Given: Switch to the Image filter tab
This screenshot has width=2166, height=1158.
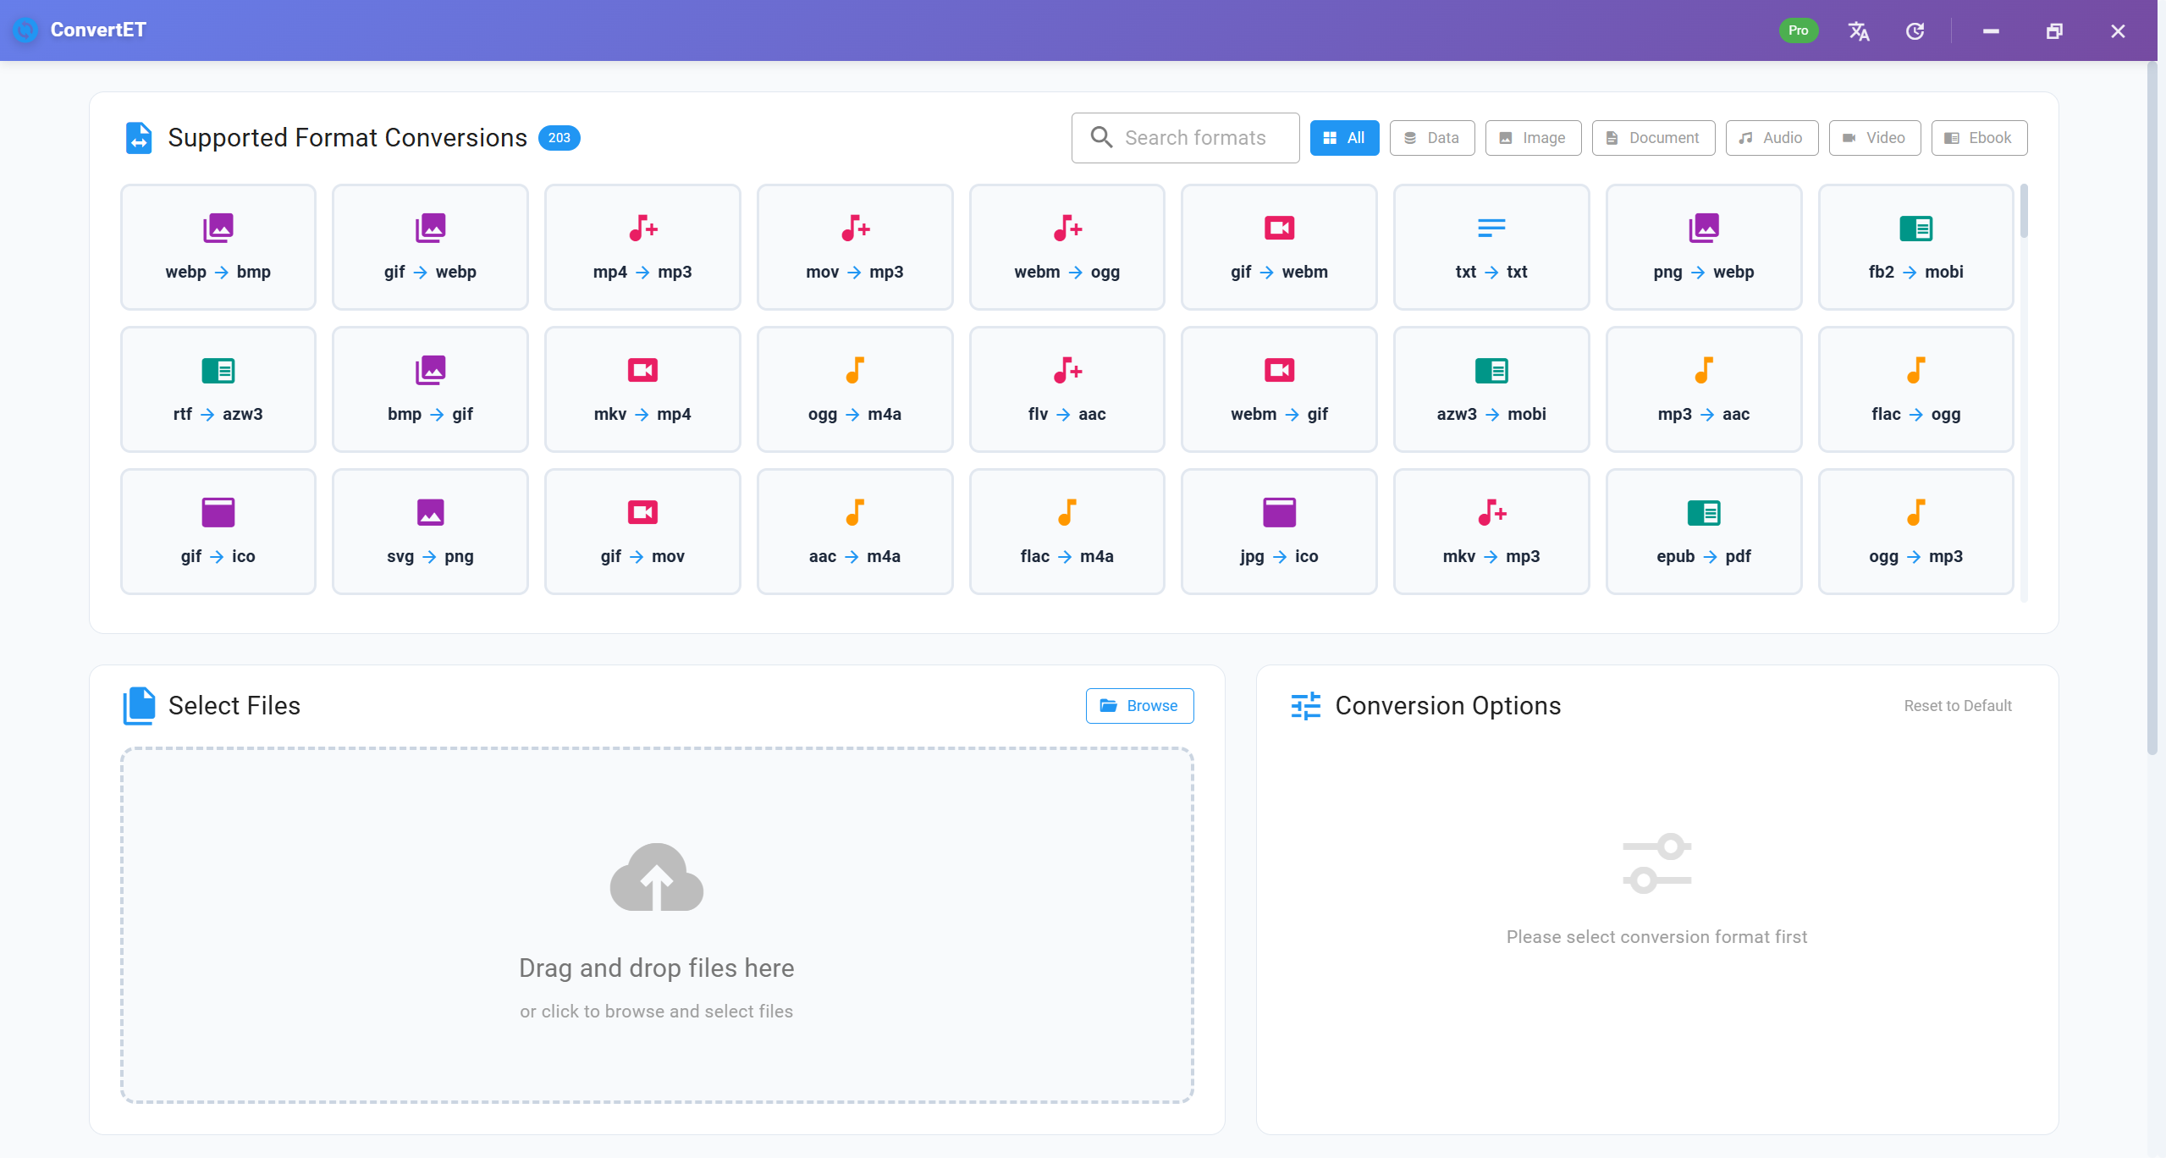Looking at the screenshot, I should click(x=1532, y=137).
